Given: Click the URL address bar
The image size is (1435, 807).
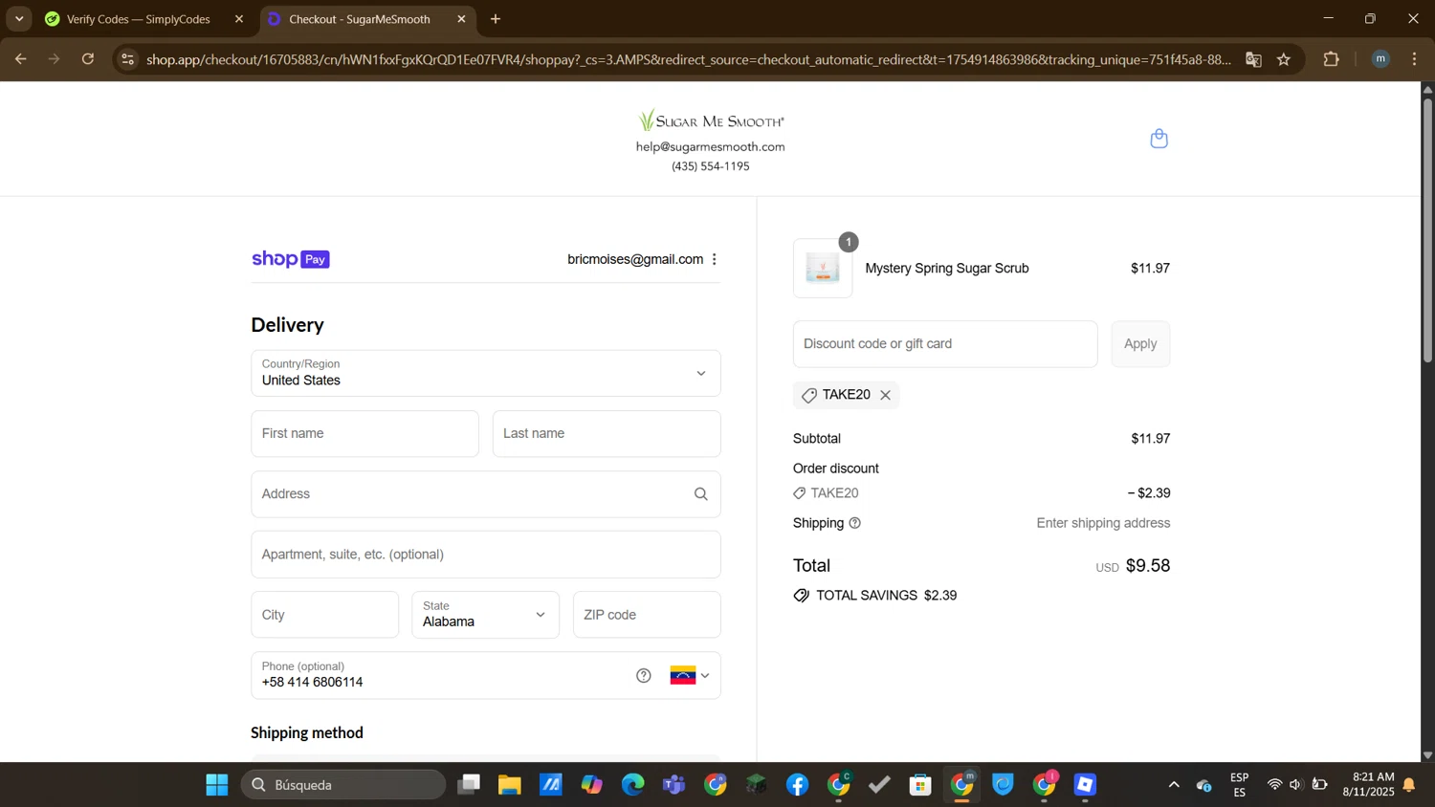Looking at the screenshot, I should click(689, 59).
